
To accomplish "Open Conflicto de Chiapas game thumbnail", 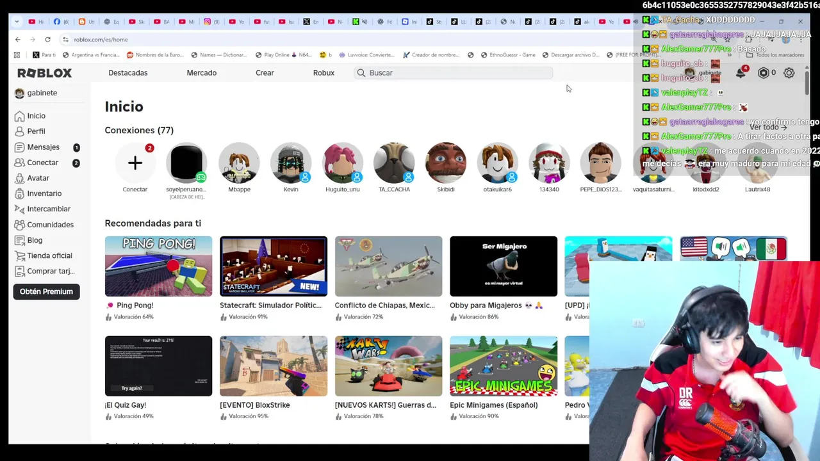I will pos(388,266).
